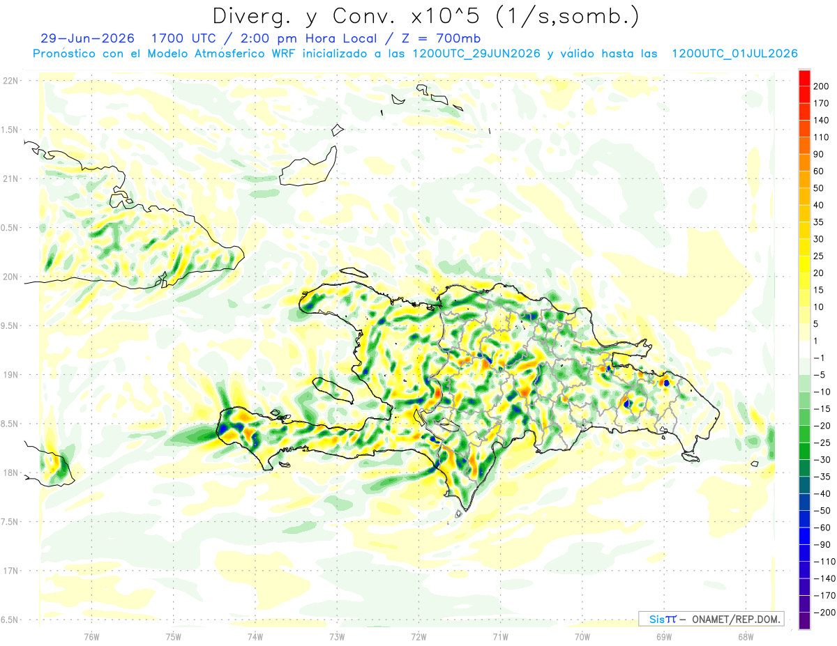The height and width of the screenshot is (646, 837).
Task: Pick the white colorbar segment between 1 and -1
Action: tap(805, 350)
